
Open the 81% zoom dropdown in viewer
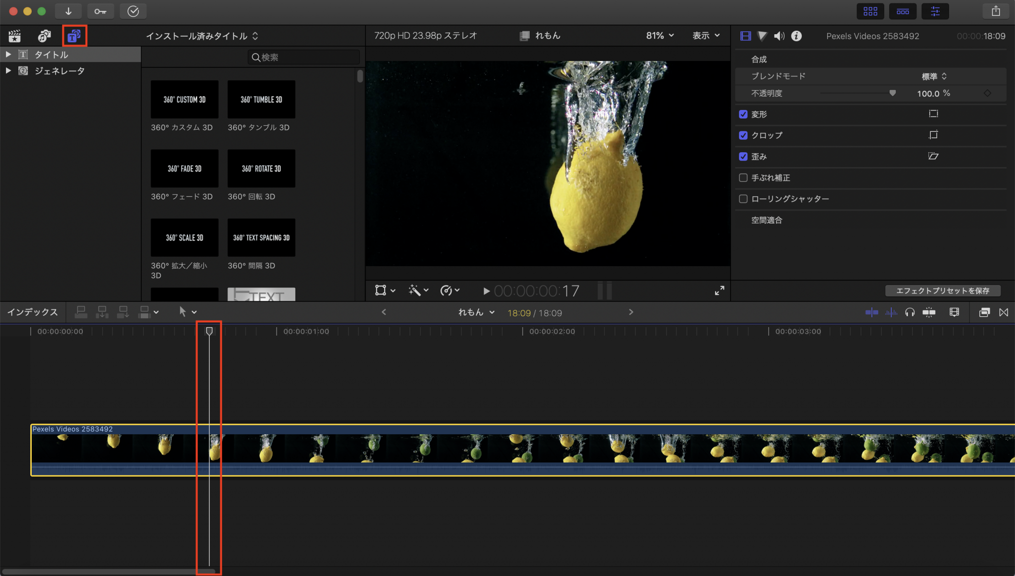point(659,35)
